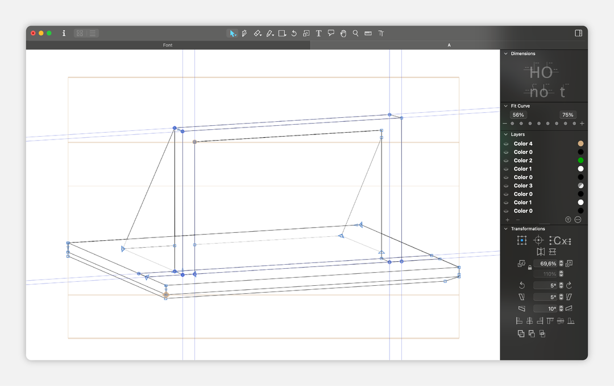Collapse the Layers section
Screen dimensions: 614x386
coord(505,134)
